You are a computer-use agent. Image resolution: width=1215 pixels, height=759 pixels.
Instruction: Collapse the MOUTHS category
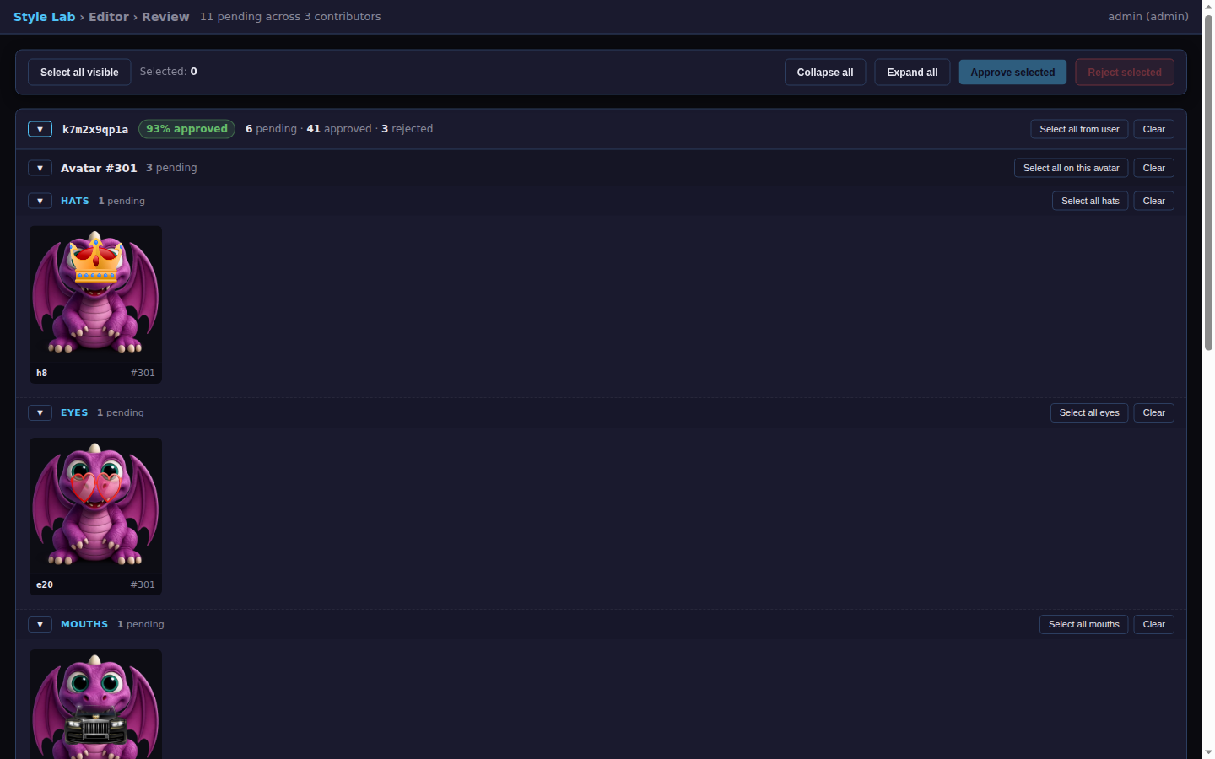pos(40,624)
